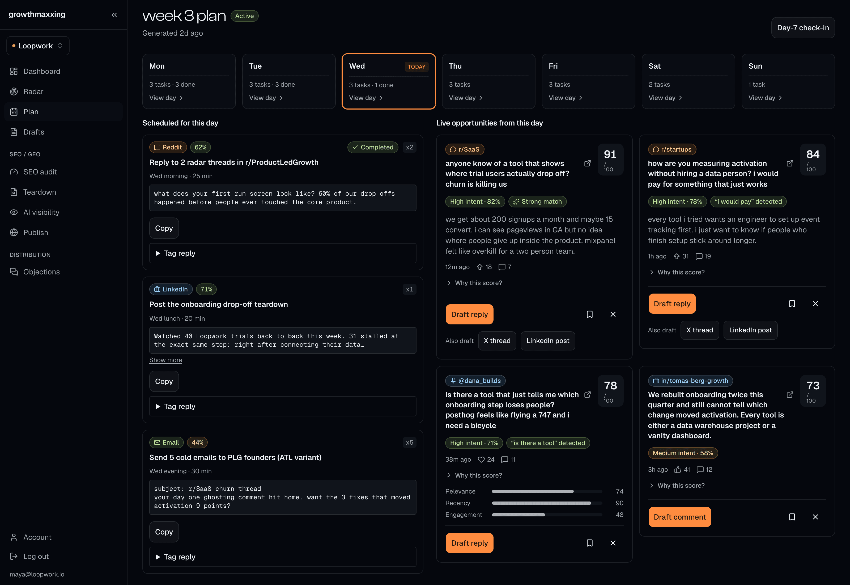This screenshot has height=585, width=850.
Task: Expand 'Why this score?' on r/startups card
Action: (x=677, y=272)
